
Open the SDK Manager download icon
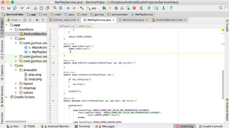(164, 8)
